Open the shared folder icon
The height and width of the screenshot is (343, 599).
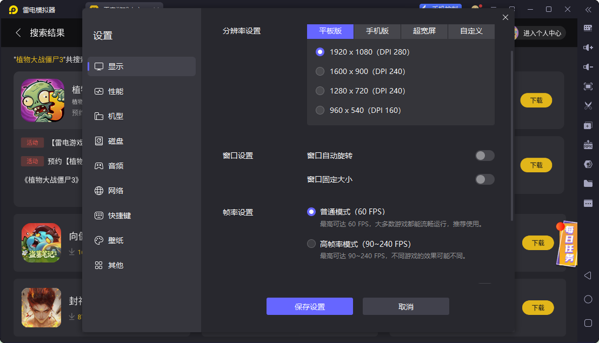588,184
